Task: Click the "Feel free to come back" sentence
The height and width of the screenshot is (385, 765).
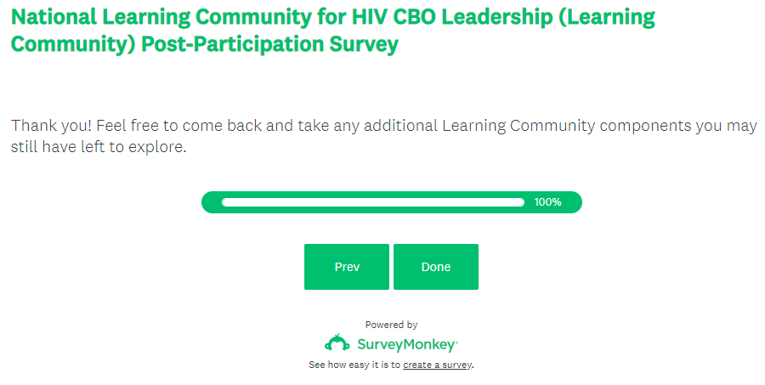Action: tap(181, 126)
